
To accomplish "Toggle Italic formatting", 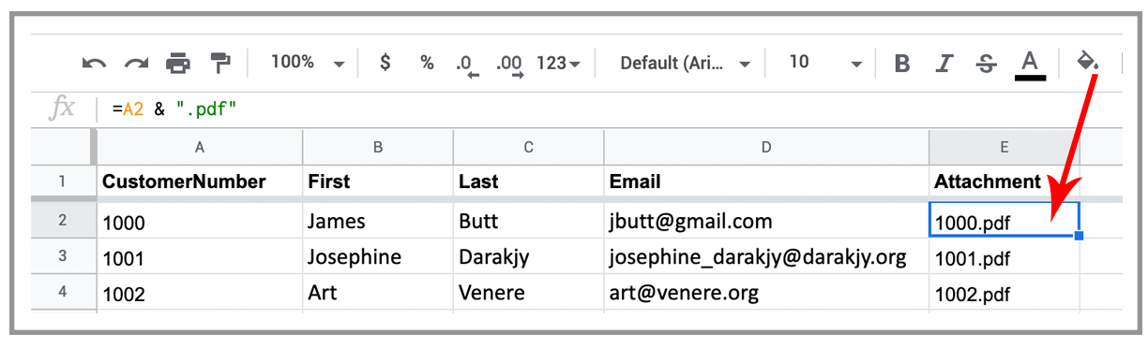I will coord(944,64).
